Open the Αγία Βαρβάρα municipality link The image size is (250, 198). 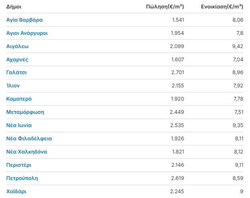tap(25, 20)
